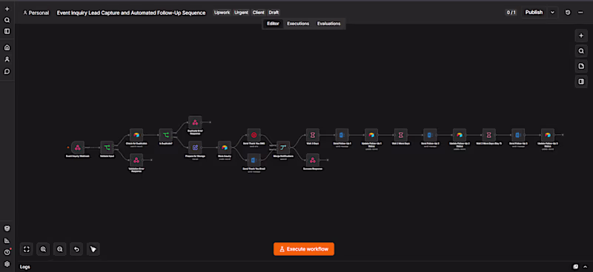
Task: Open the Send Thank You SMS node
Action: click(x=254, y=135)
